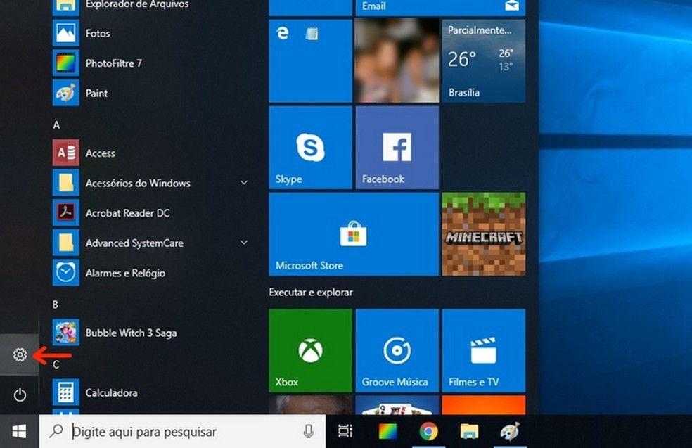Open the Filmes e TV tile
The image size is (692, 448).
pos(484,350)
